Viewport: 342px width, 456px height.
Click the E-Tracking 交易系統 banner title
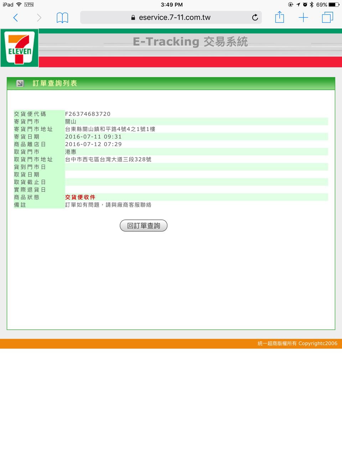(x=190, y=42)
